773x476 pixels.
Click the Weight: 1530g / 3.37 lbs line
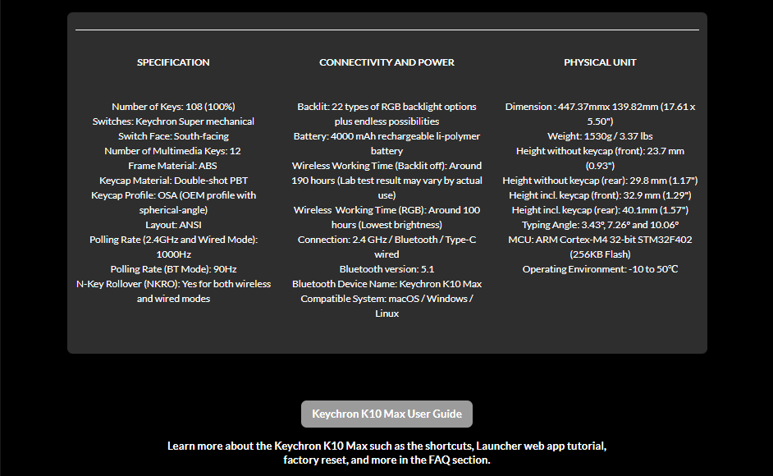click(x=600, y=136)
